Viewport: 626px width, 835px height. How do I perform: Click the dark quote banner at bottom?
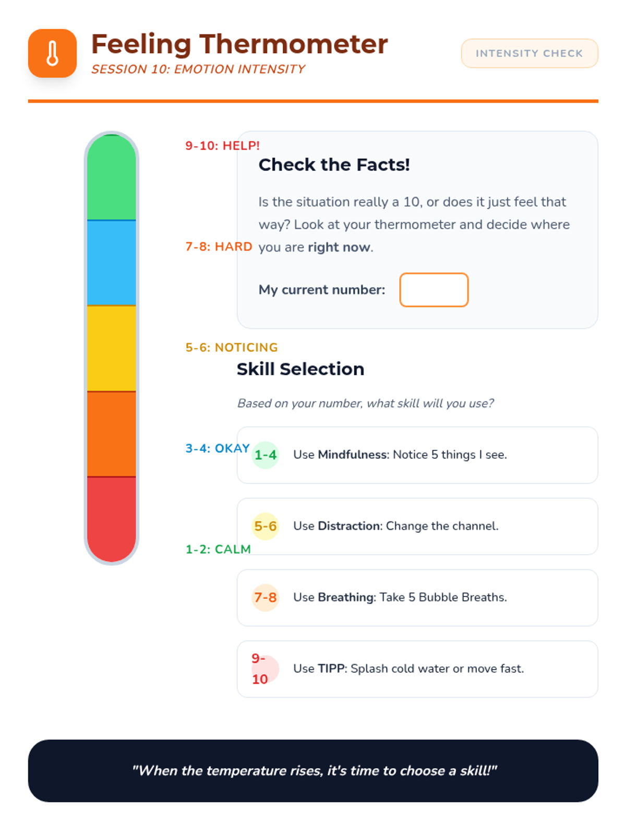(x=313, y=770)
